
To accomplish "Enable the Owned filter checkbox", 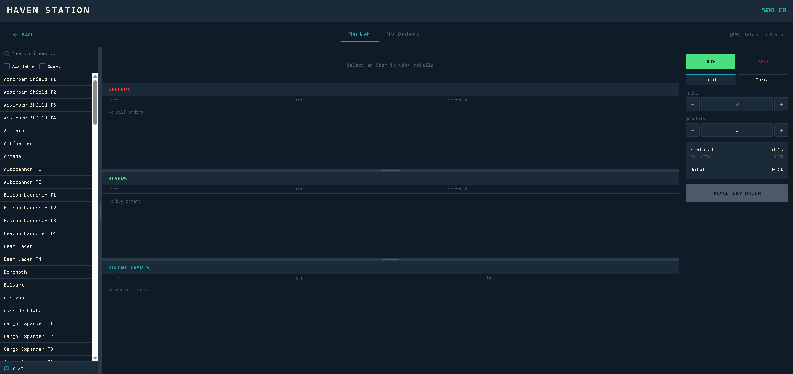I will pyautogui.click(x=42, y=66).
